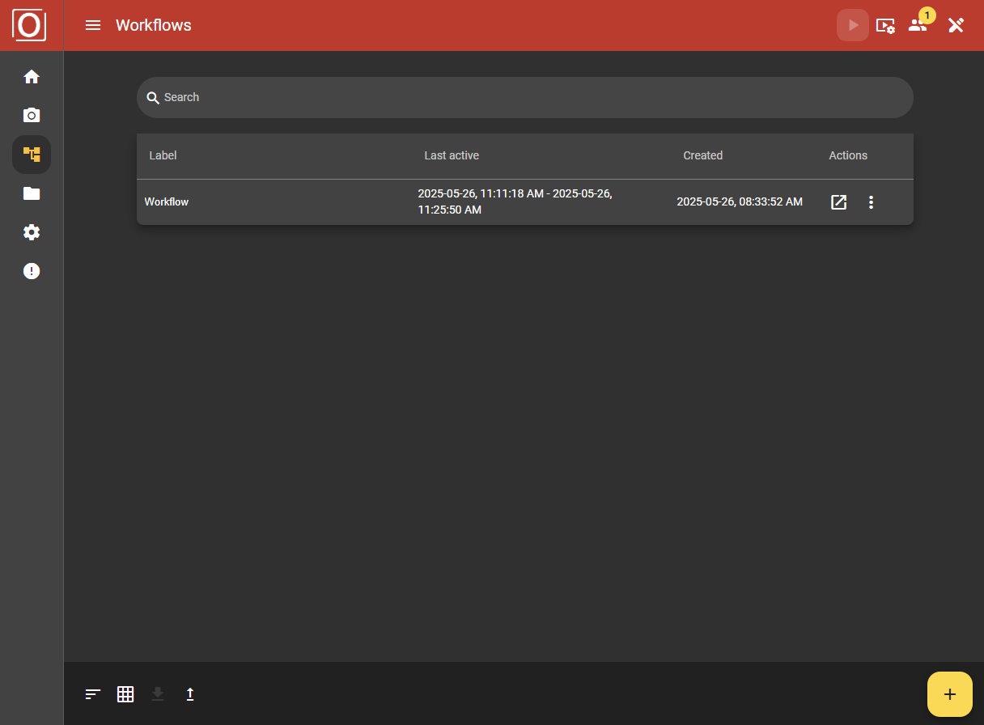Screen dimensions: 984x725
Task: View notifications with the alert icon
Action: 31,270
